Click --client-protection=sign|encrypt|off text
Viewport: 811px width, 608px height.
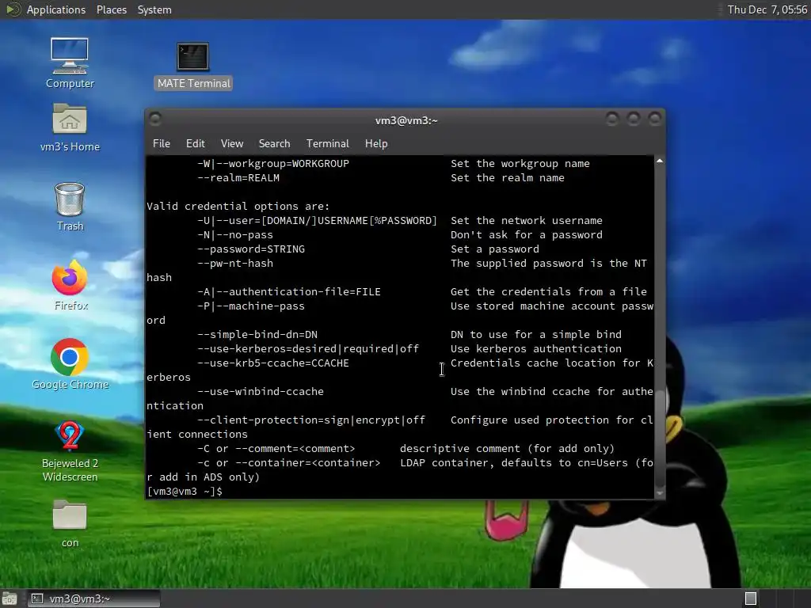point(310,420)
